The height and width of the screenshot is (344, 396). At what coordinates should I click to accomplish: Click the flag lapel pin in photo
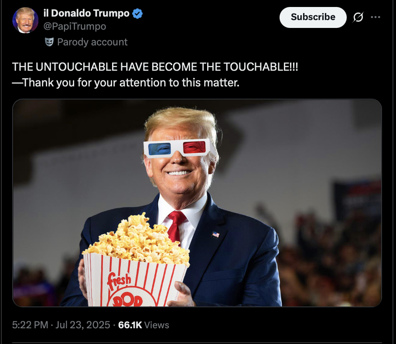pos(216,234)
